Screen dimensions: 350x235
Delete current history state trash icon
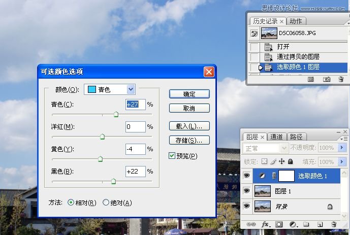point(341,79)
